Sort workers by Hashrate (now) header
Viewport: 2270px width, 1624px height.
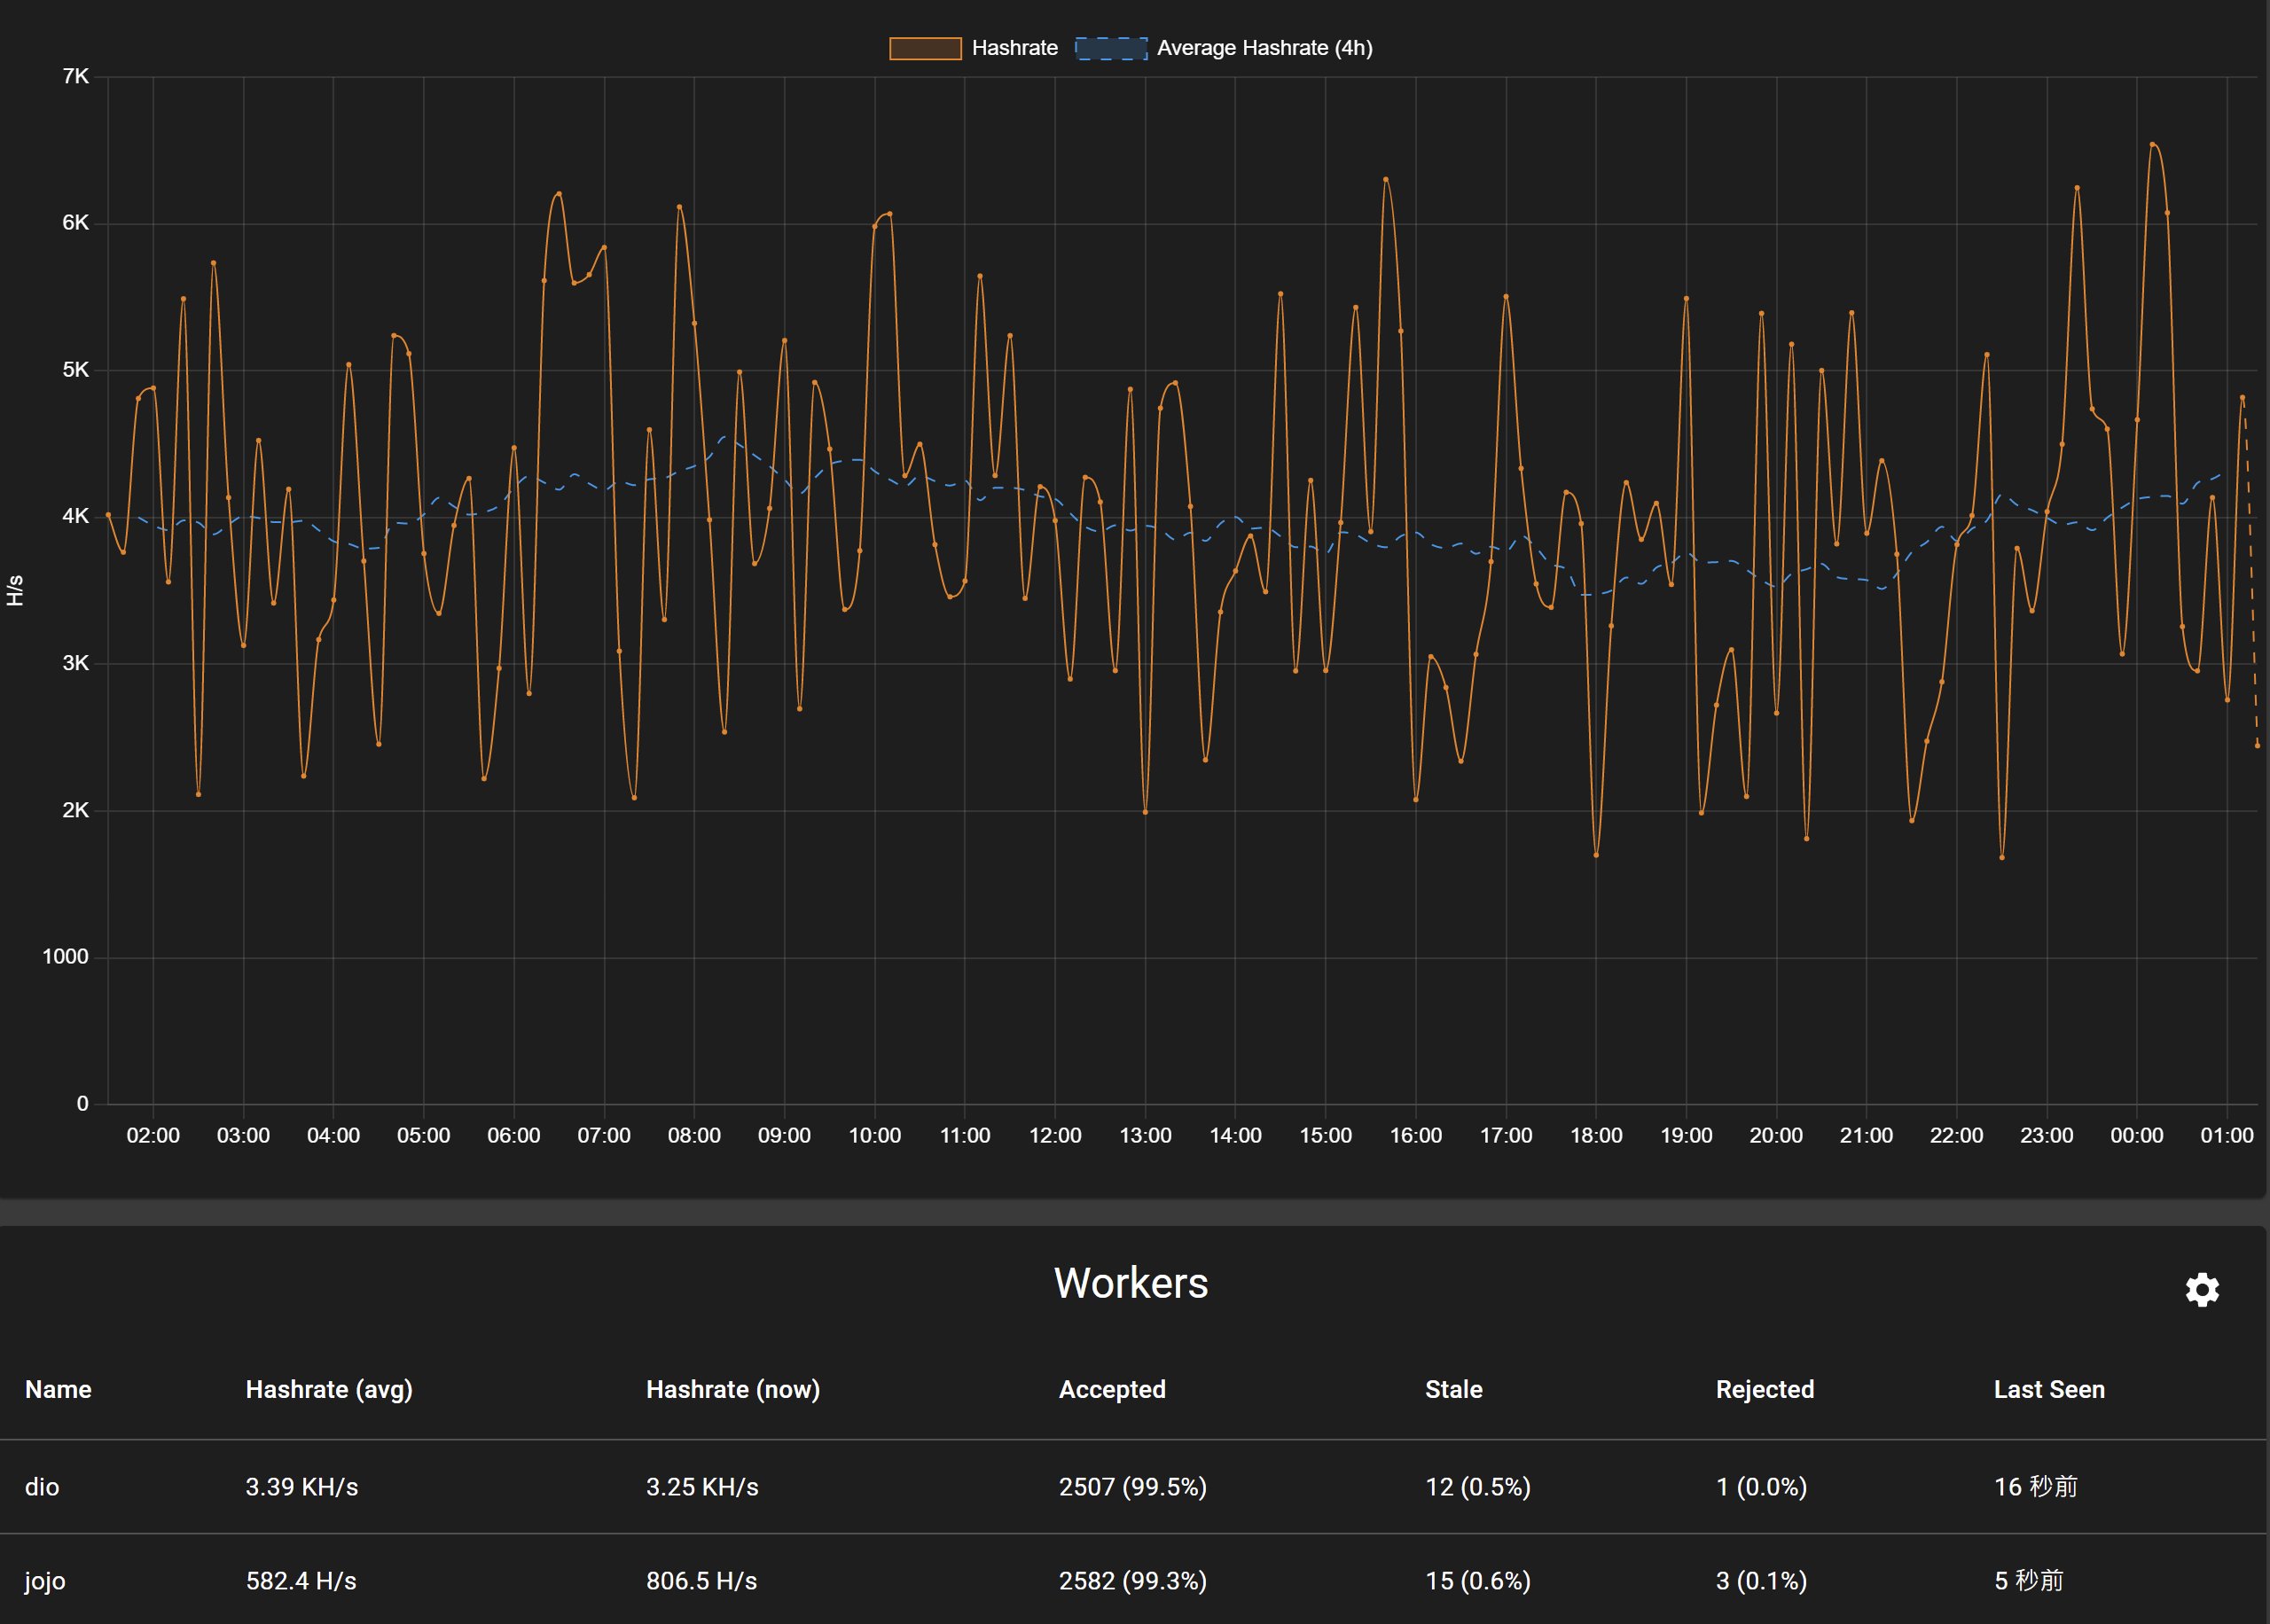point(733,1390)
